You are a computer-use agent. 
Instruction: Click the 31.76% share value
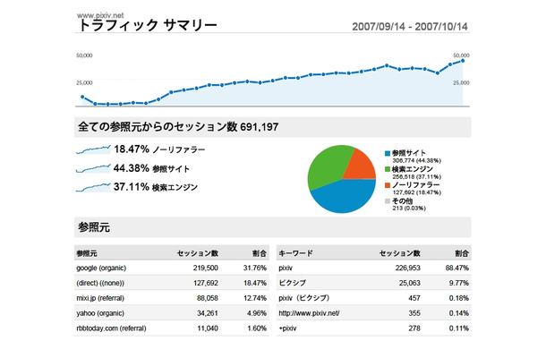click(x=255, y=268)
